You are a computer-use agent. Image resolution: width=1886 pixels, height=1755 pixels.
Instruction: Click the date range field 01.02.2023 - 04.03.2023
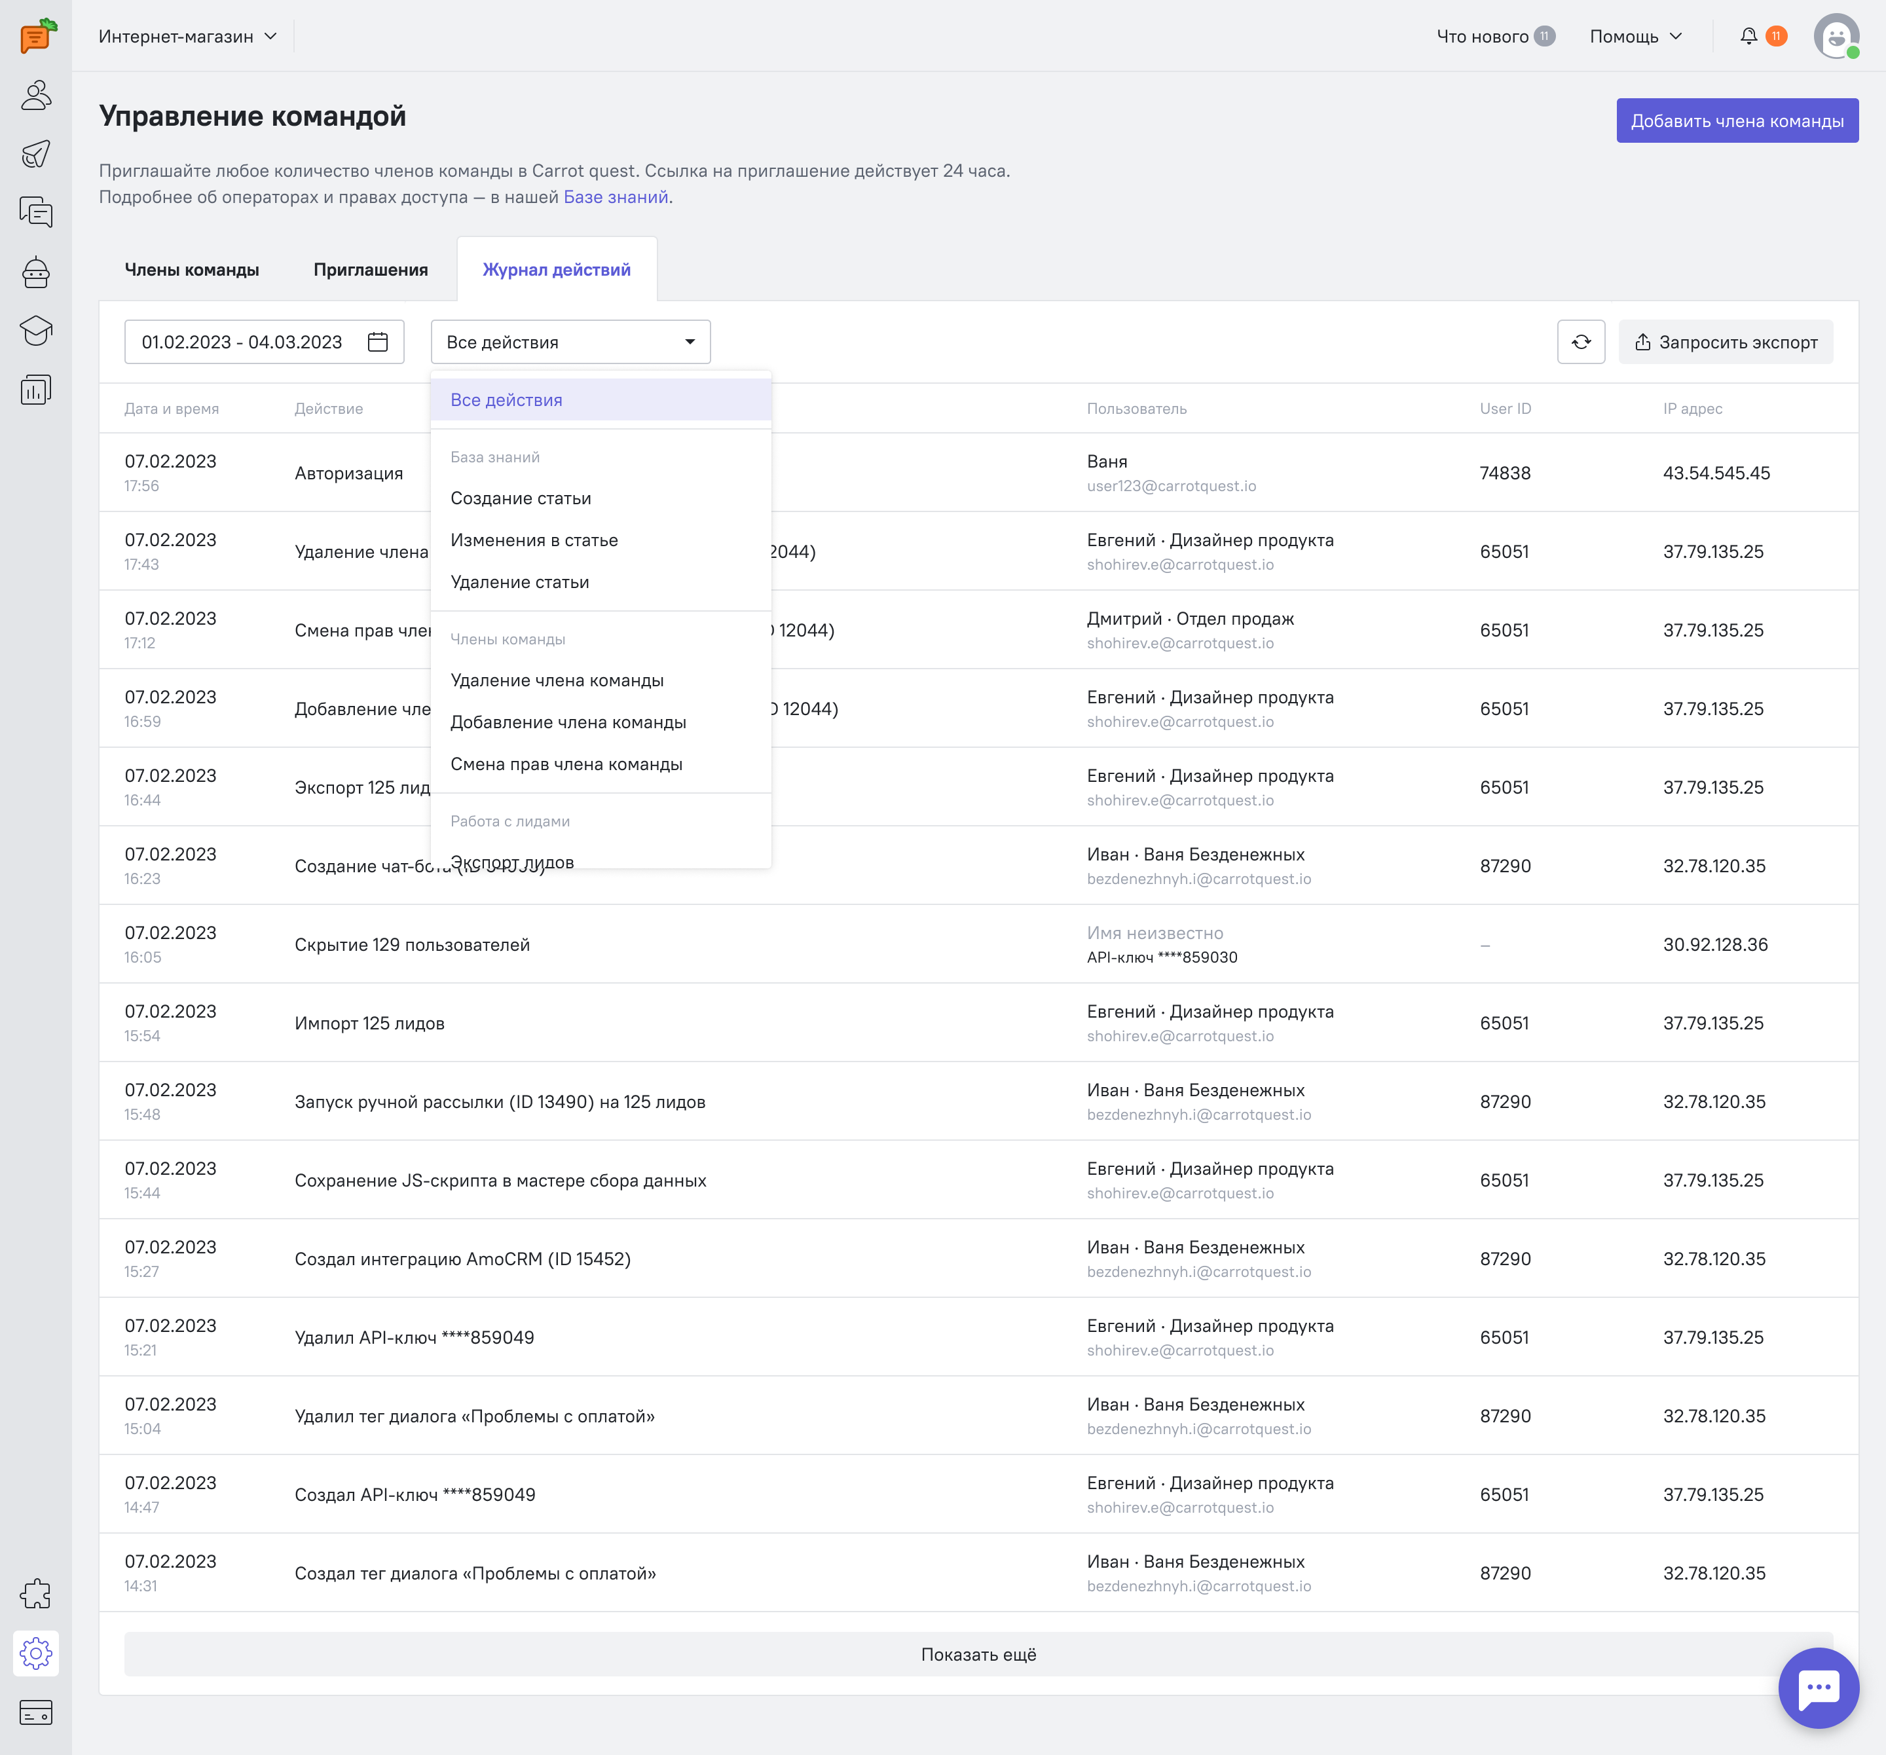(264, 342)
